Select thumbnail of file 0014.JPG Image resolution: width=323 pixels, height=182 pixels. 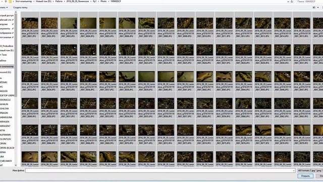point(283,23)
